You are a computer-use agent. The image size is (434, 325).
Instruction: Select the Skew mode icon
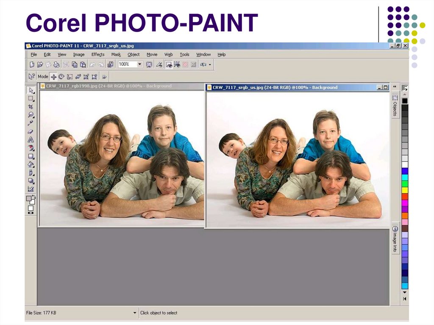coord(78,76)
